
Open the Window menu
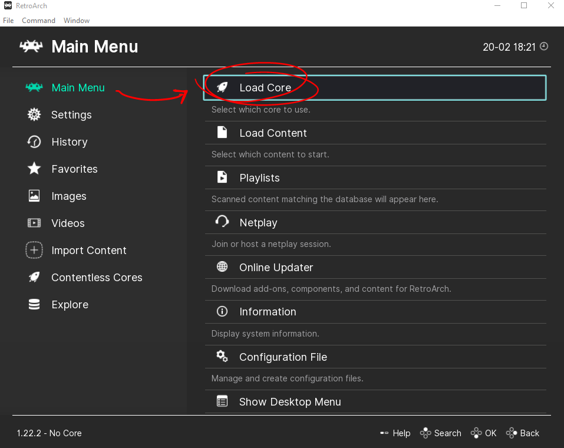(77, 21)
